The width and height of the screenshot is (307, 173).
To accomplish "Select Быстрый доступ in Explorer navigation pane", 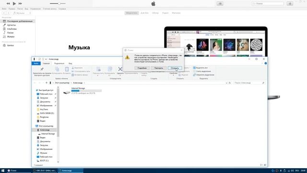I will pyautogui.click(x=45, y=90).
